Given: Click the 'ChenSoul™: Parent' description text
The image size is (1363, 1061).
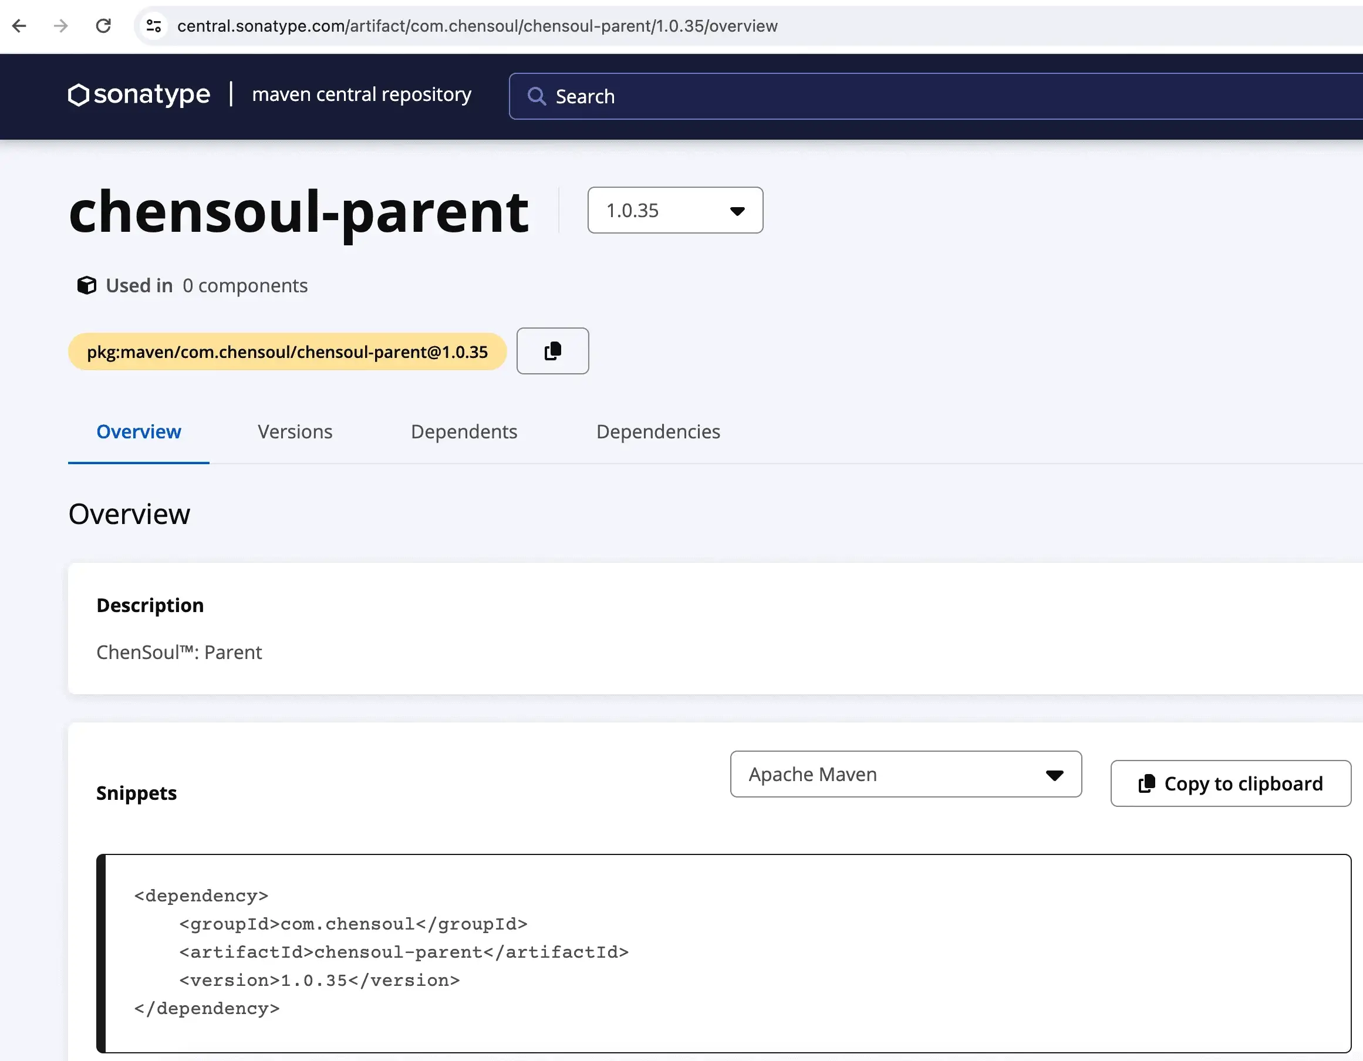Looking at the screenshot, I should (x=179, y=653).
